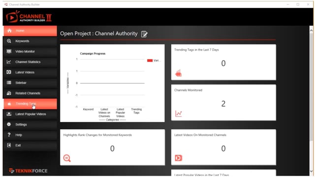Click the 'Trending Tags in the Last 7 Days' heading
The image size is (315, 177).
click(196, 50)
